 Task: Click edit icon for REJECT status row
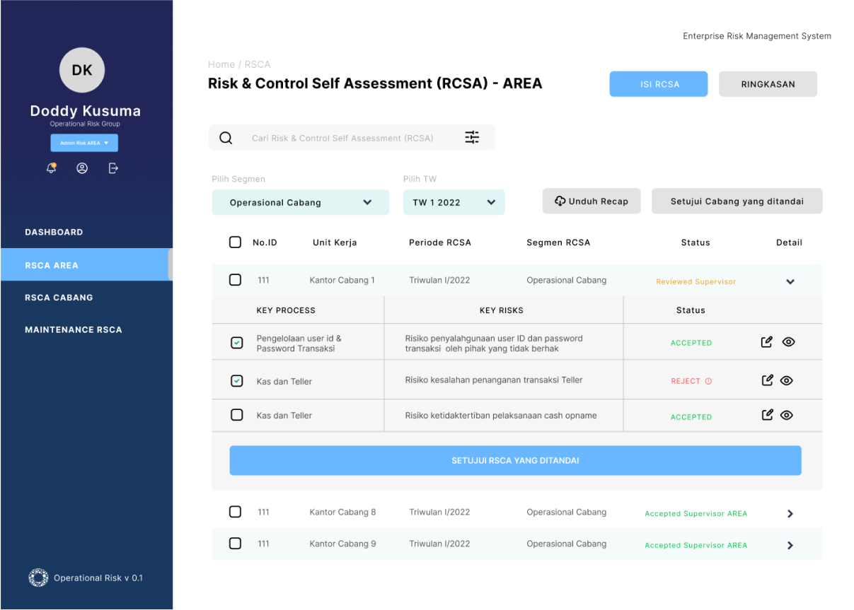pyautogui.click(x=767, y=380)
